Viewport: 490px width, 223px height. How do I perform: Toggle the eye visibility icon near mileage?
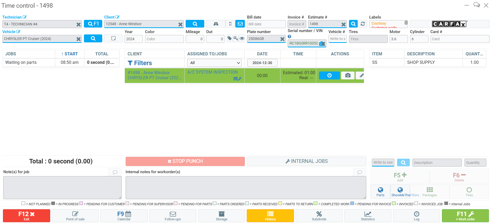(242, 38)
